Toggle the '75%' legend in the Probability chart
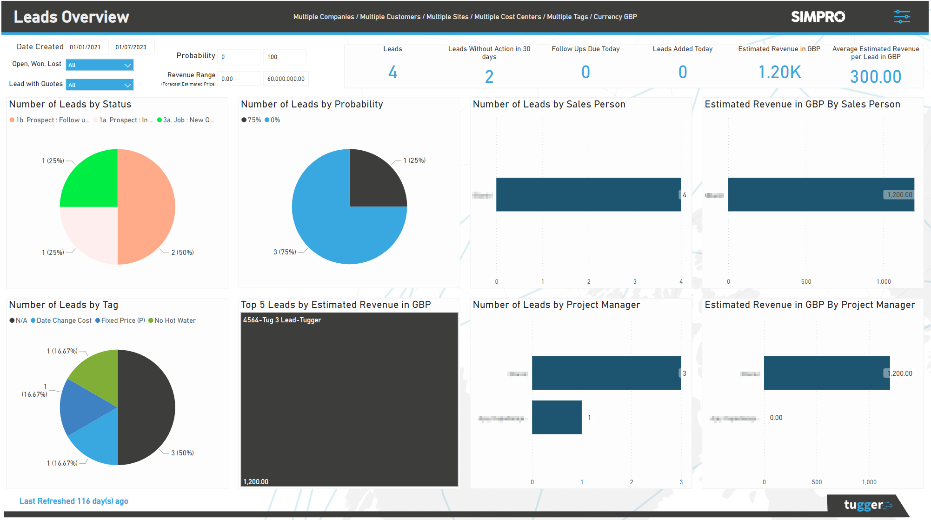 pyautogui.click(x=251, y=120)
